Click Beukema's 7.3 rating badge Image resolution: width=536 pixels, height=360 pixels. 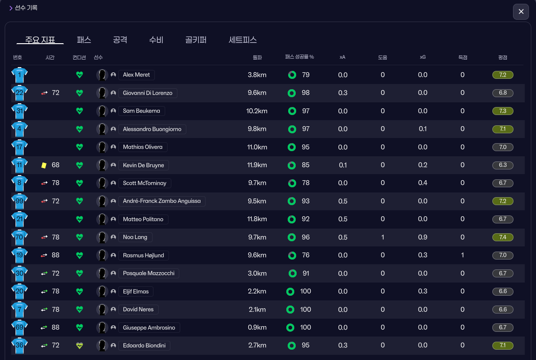pyautogui.click(x=503, y=111)
